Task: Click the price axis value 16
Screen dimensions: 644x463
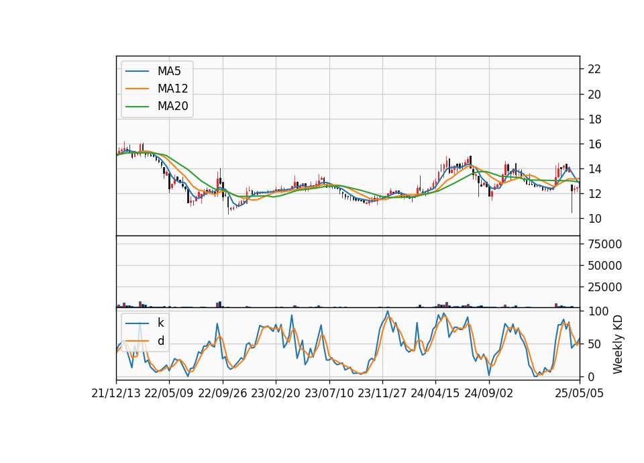Action: [594, 144]
